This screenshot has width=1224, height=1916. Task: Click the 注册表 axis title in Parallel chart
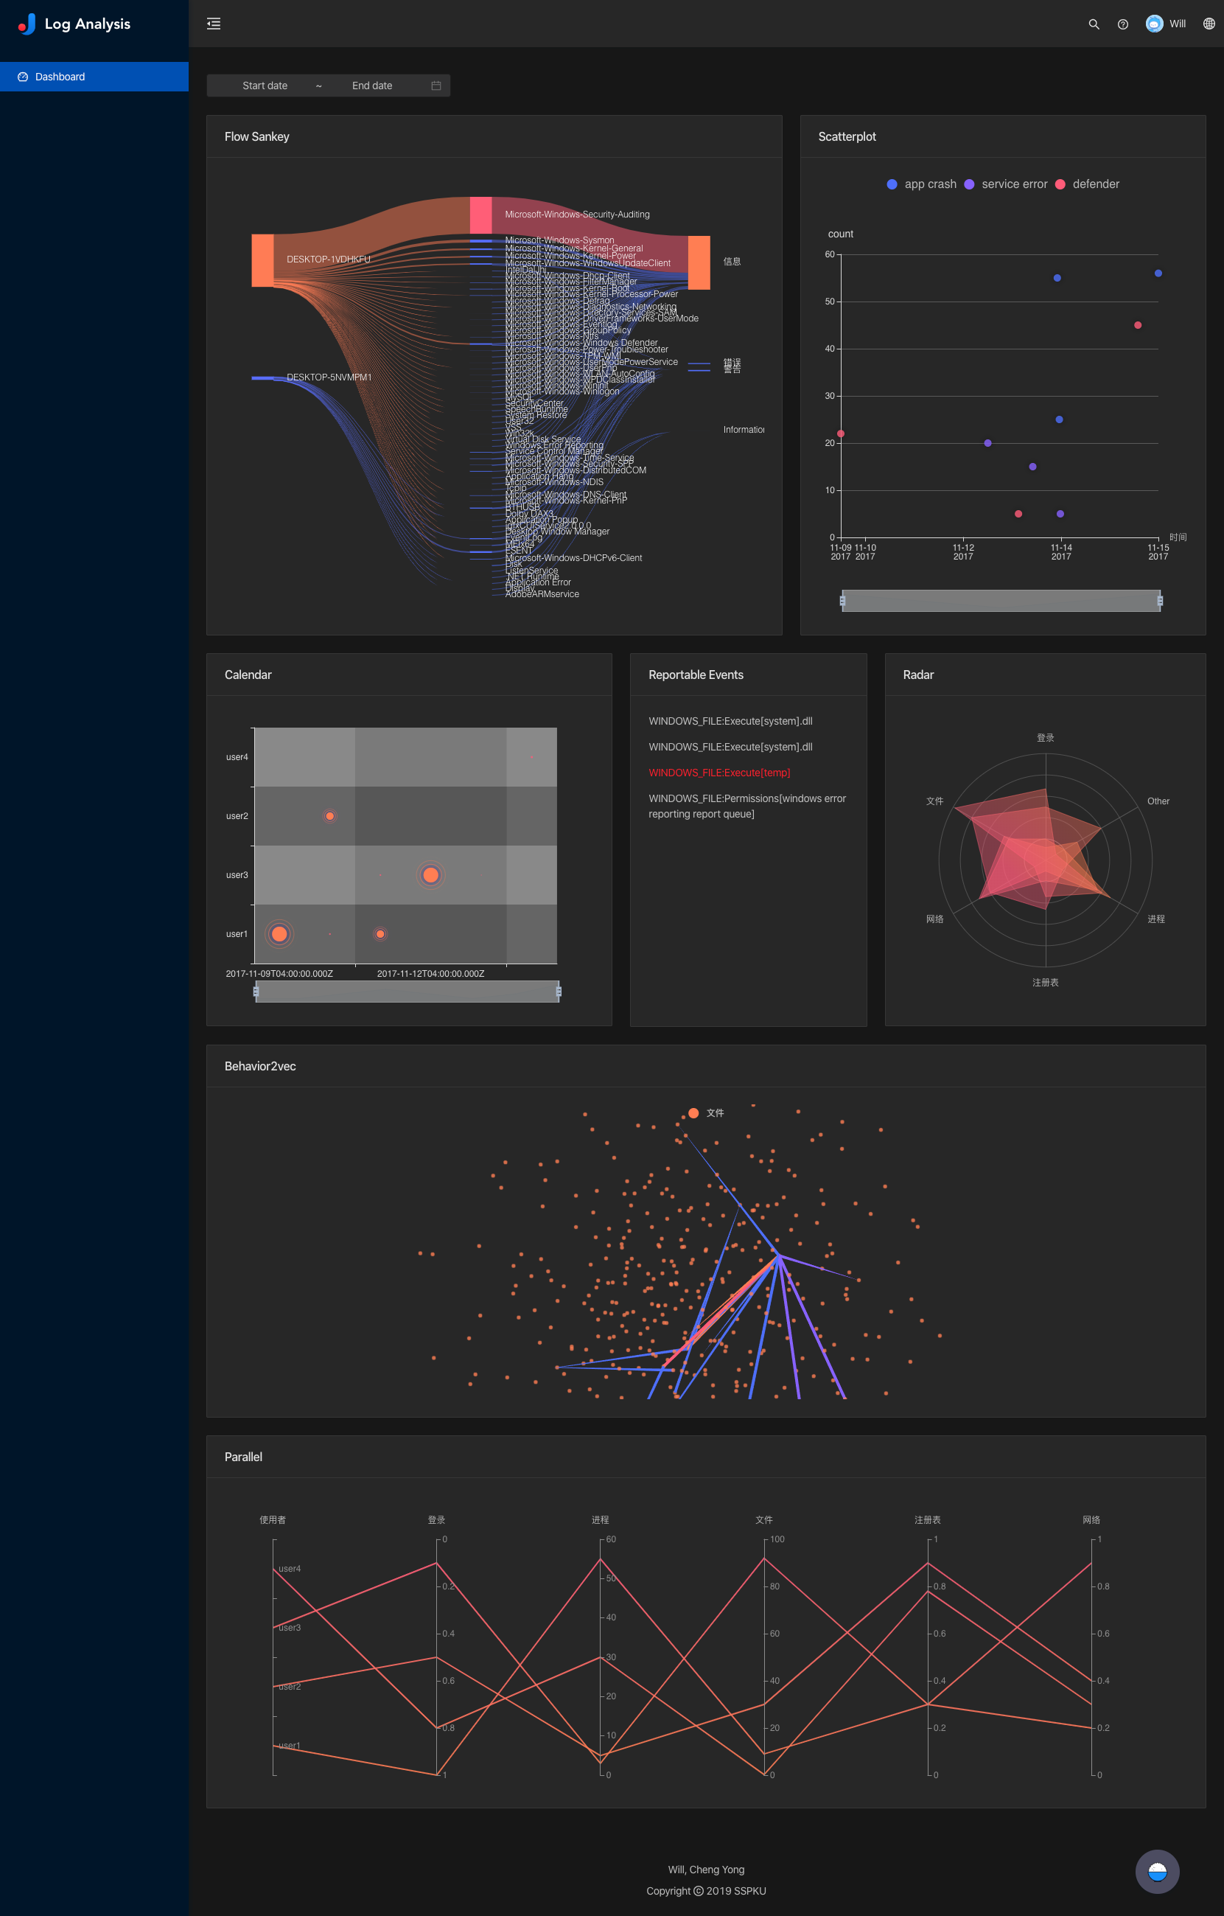click(x=927, y=1519)
